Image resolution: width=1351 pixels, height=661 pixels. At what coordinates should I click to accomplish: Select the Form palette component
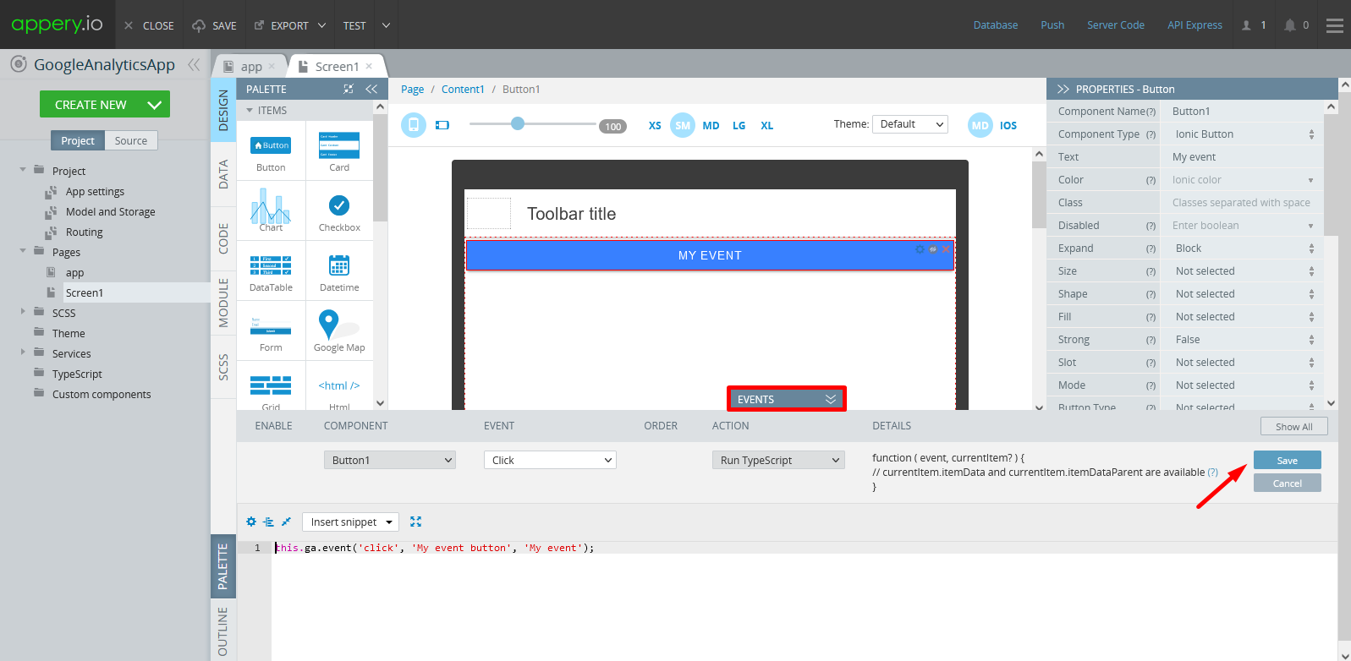(x=271, y=332)
